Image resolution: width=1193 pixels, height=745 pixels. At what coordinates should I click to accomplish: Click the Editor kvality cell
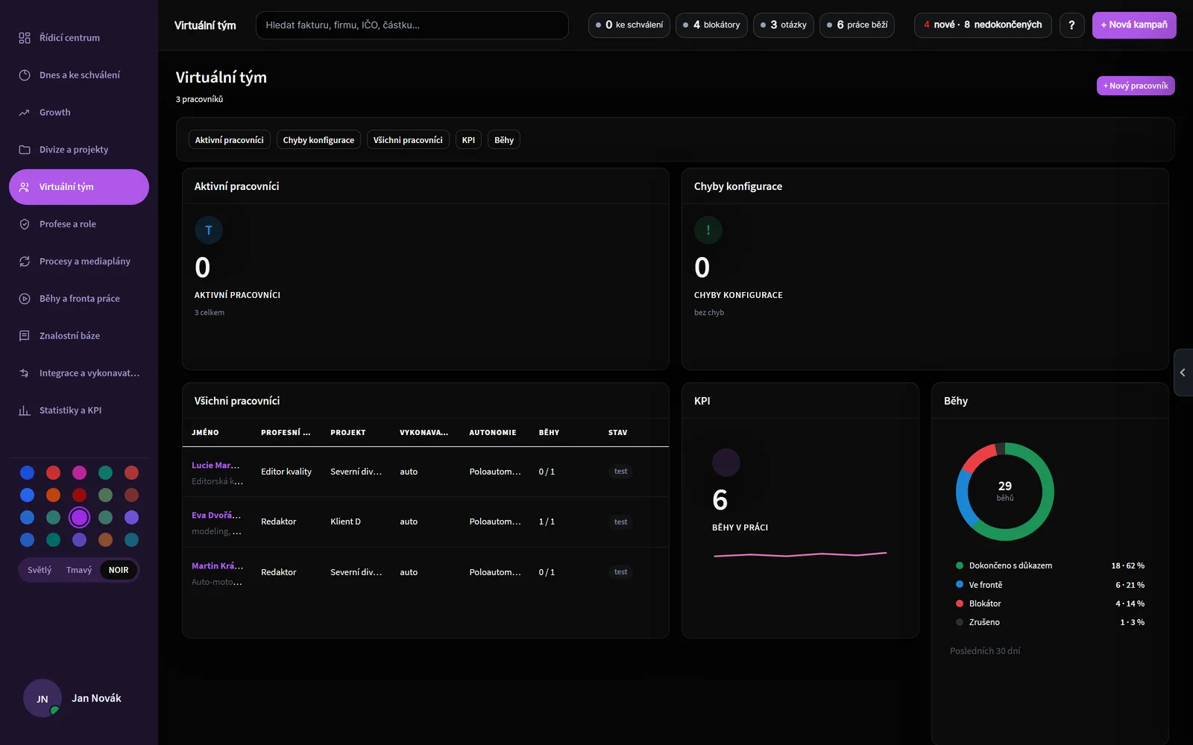tap(286, 472)
